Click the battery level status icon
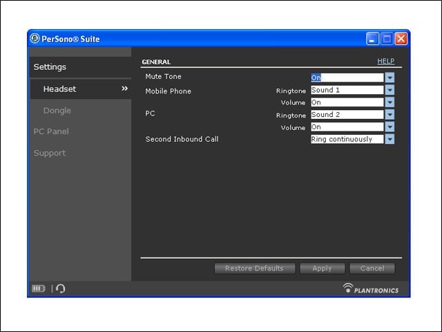The width and height of the screenshot is (442, 332). click(39, 288)
